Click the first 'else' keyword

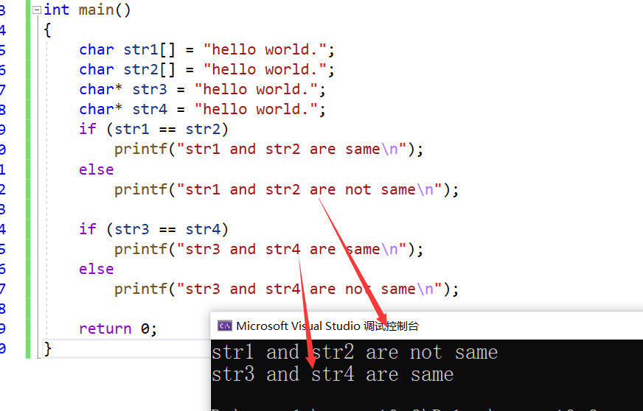(97, 169)
